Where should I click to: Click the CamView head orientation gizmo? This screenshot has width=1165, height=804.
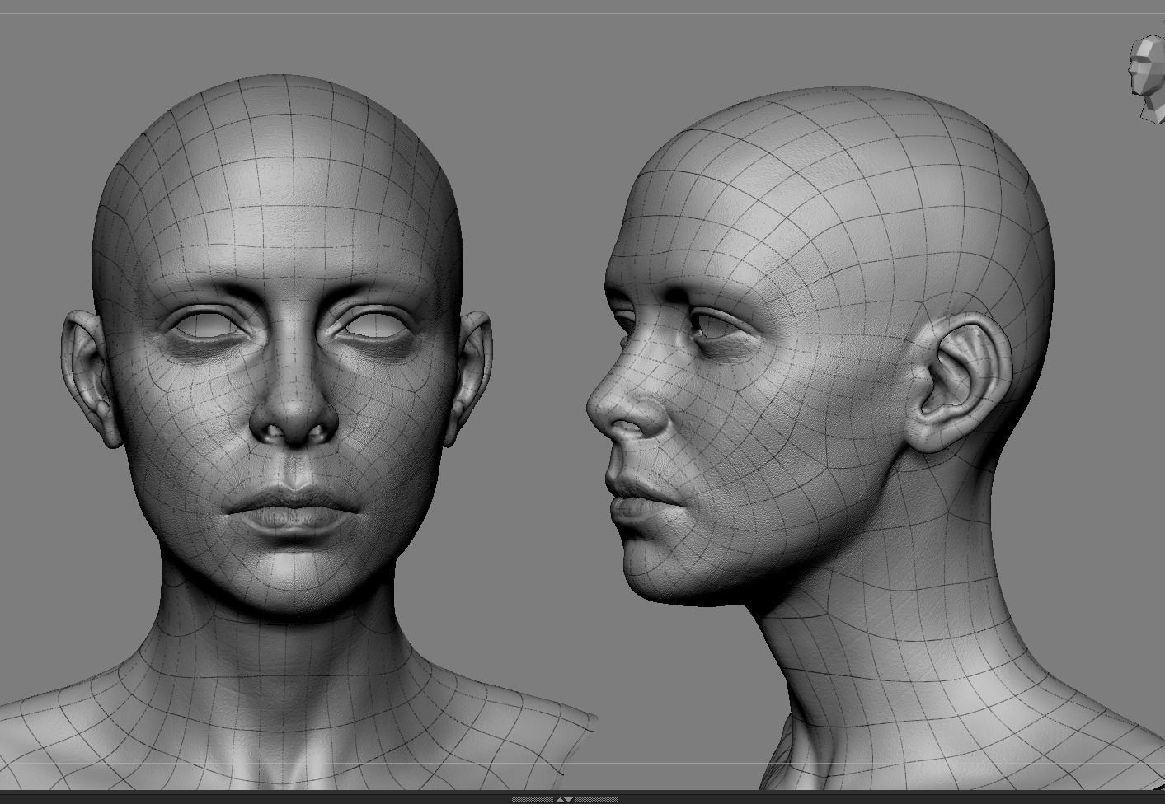point(1148,78)
